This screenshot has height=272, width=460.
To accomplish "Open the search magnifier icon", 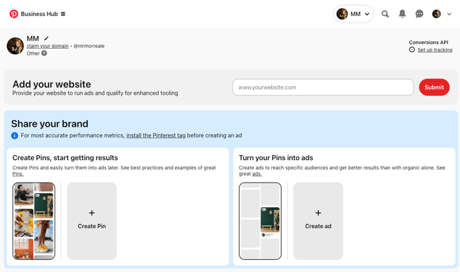I will tap(385, 14).
